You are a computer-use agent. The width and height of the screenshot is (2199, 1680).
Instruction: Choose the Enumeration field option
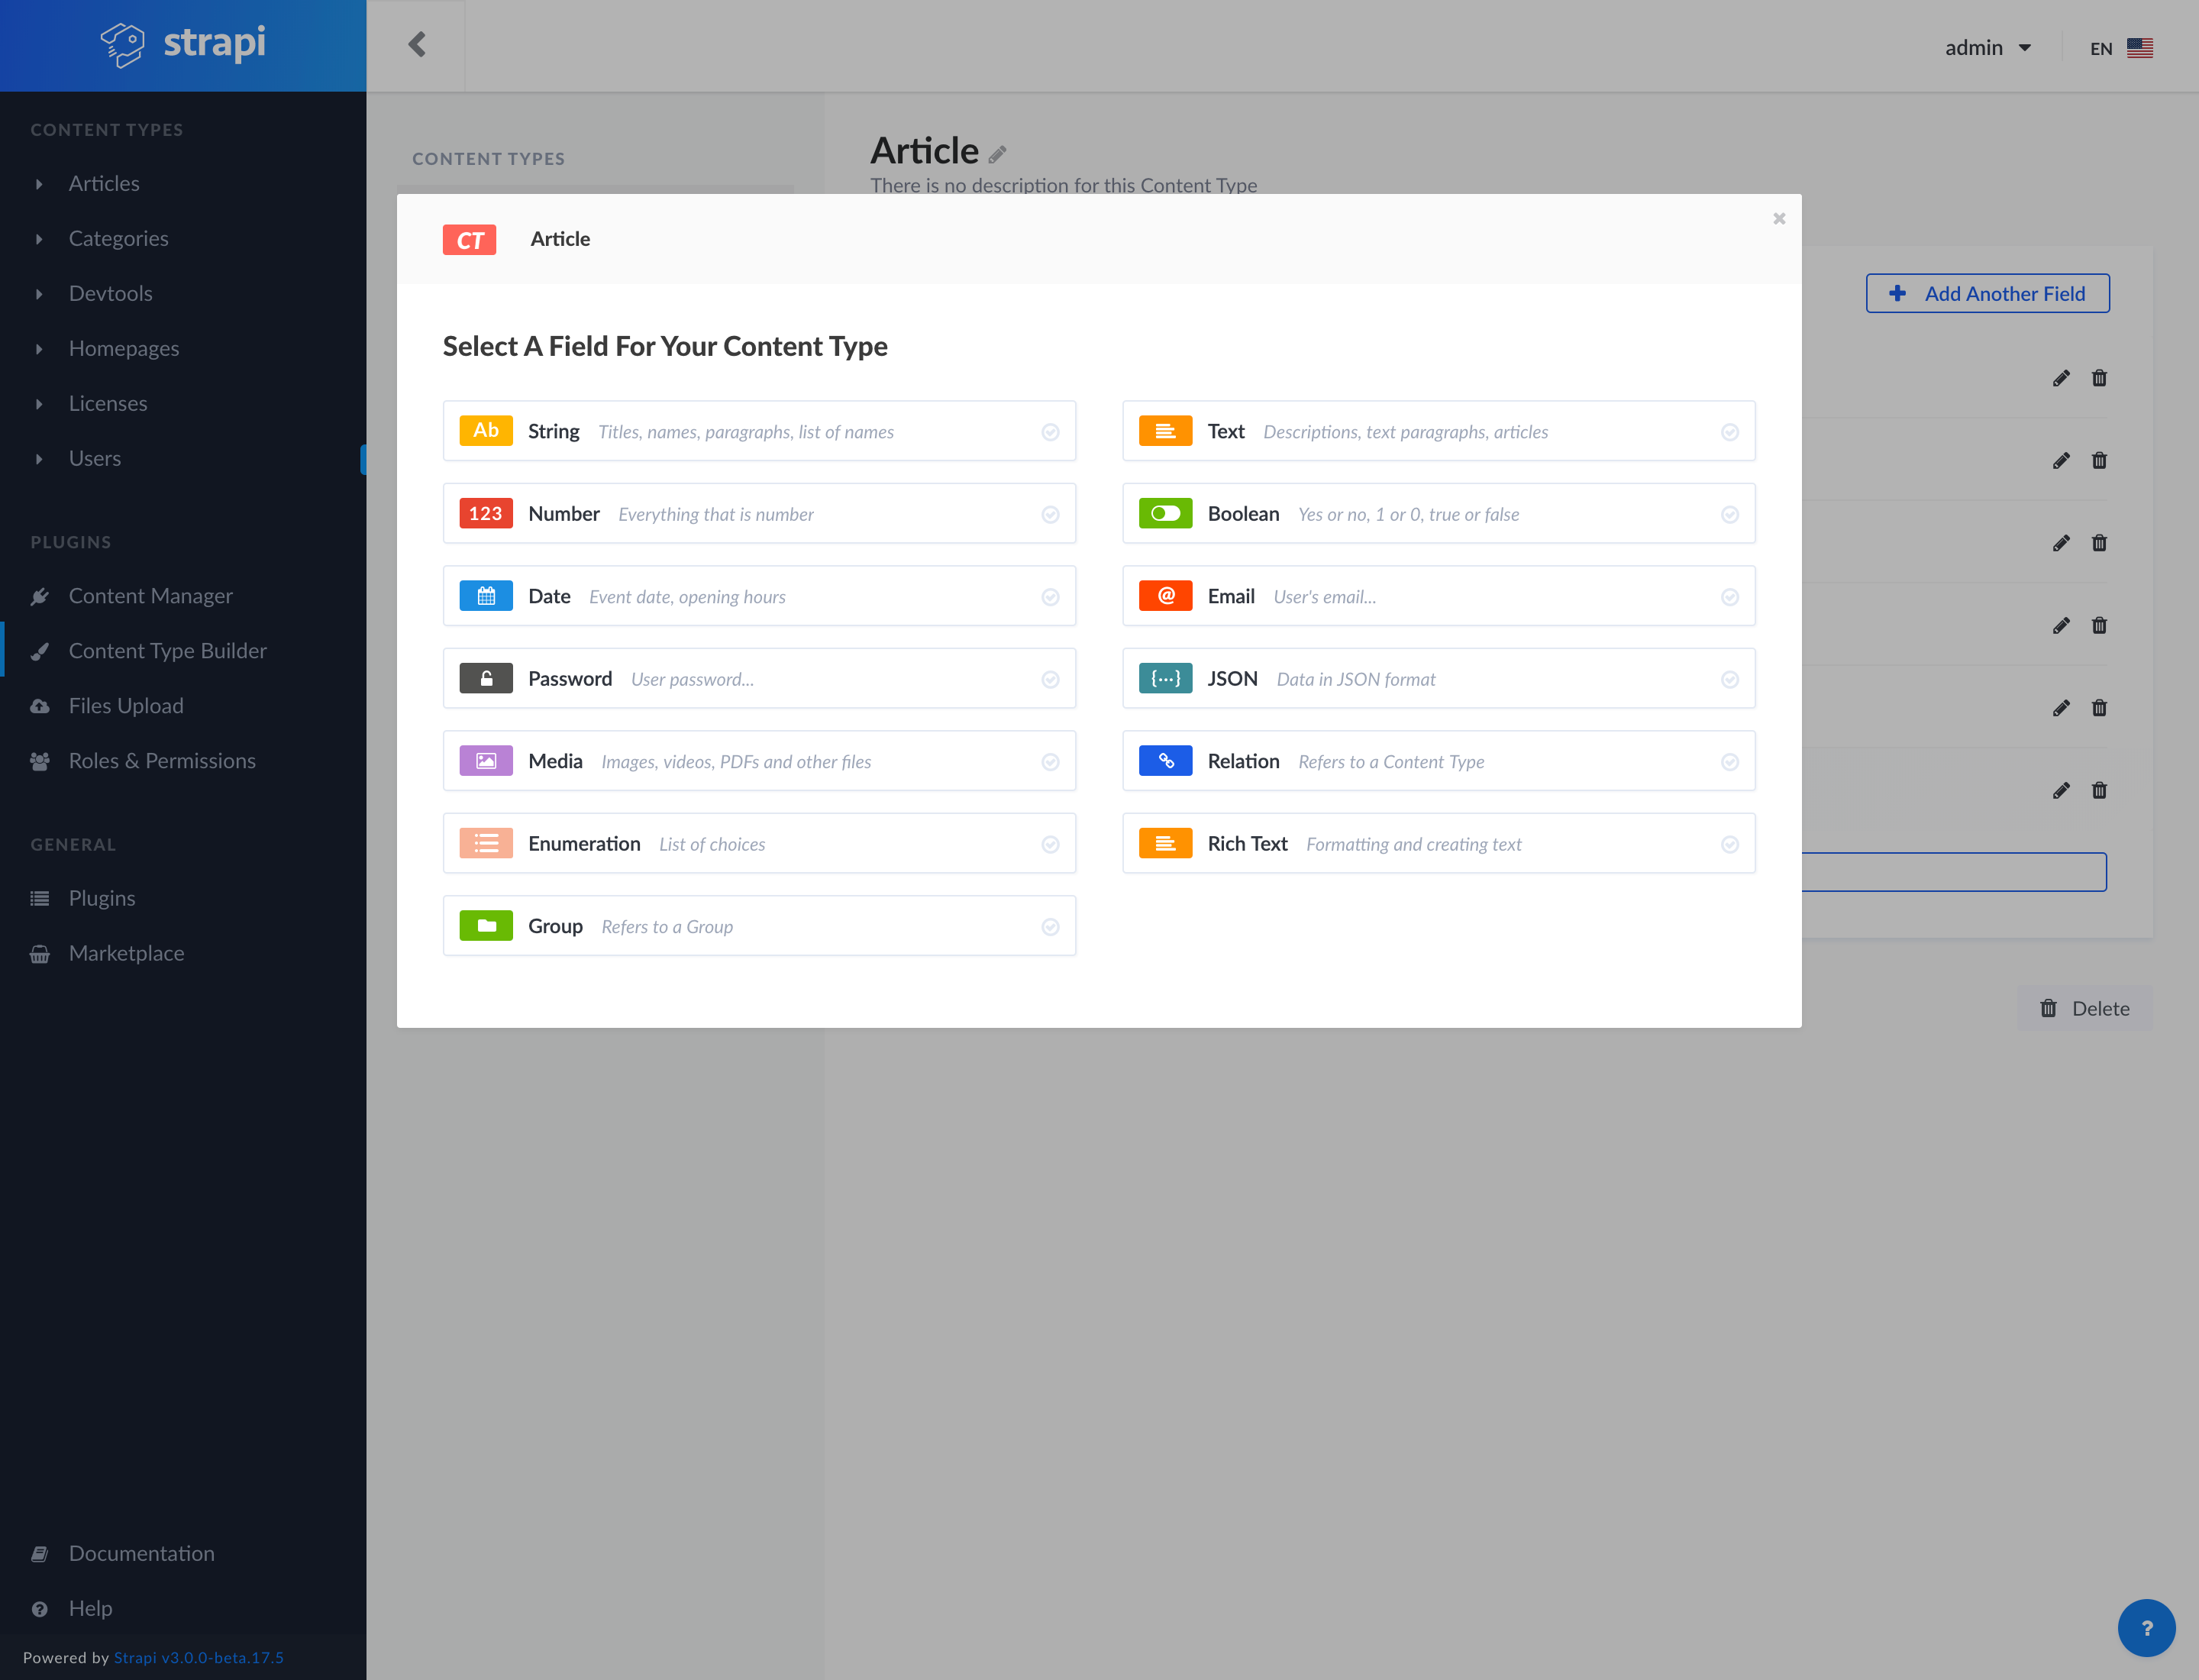pos(759,843)
